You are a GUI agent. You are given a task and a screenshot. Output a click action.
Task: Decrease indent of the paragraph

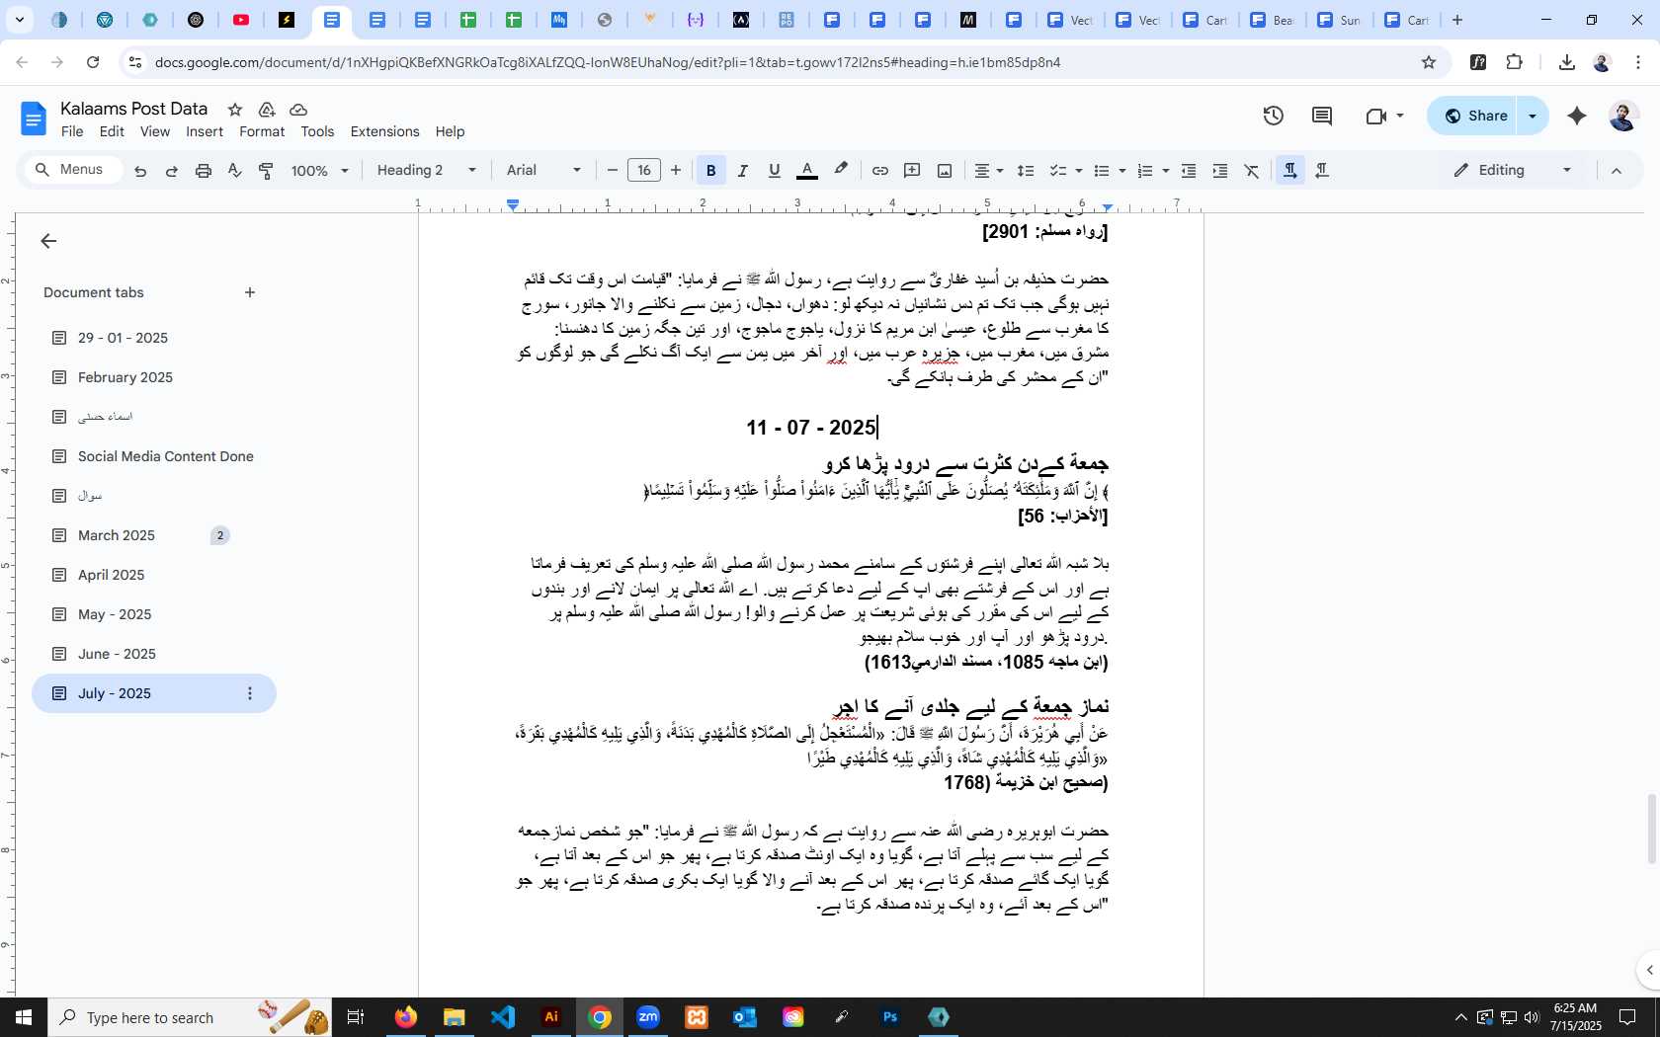click(x=1189, y=171)
